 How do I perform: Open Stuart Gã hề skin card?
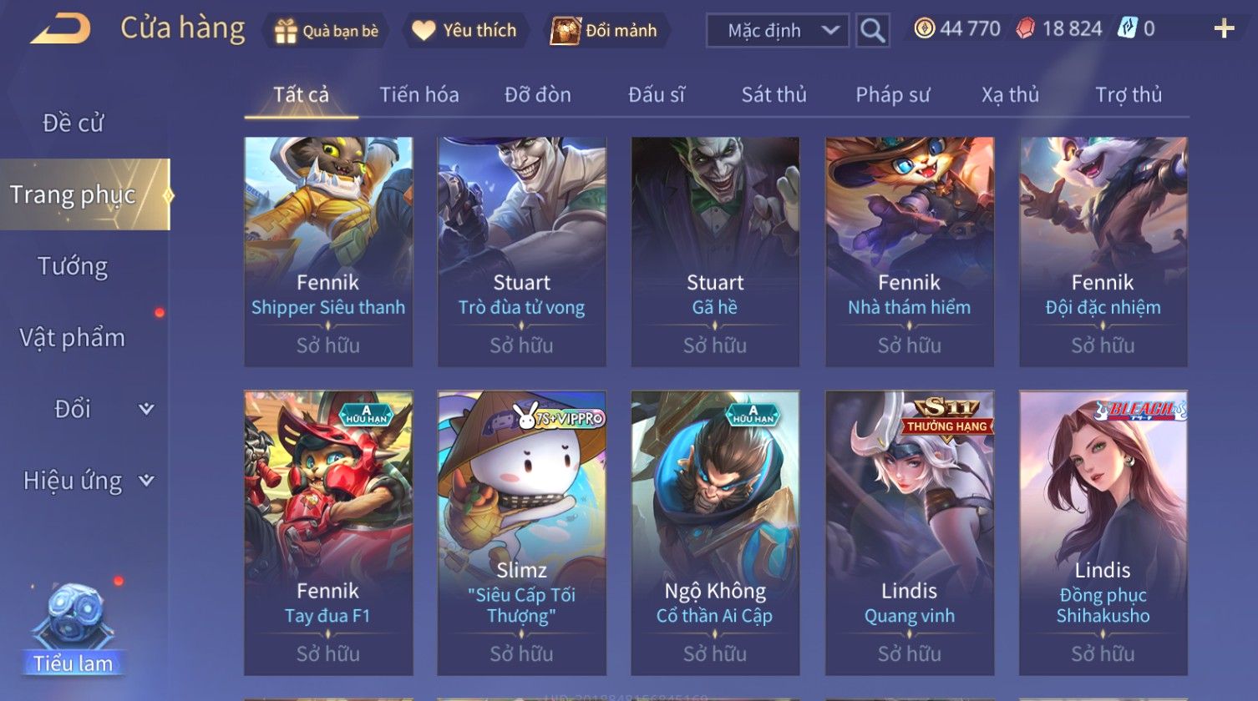715,252
